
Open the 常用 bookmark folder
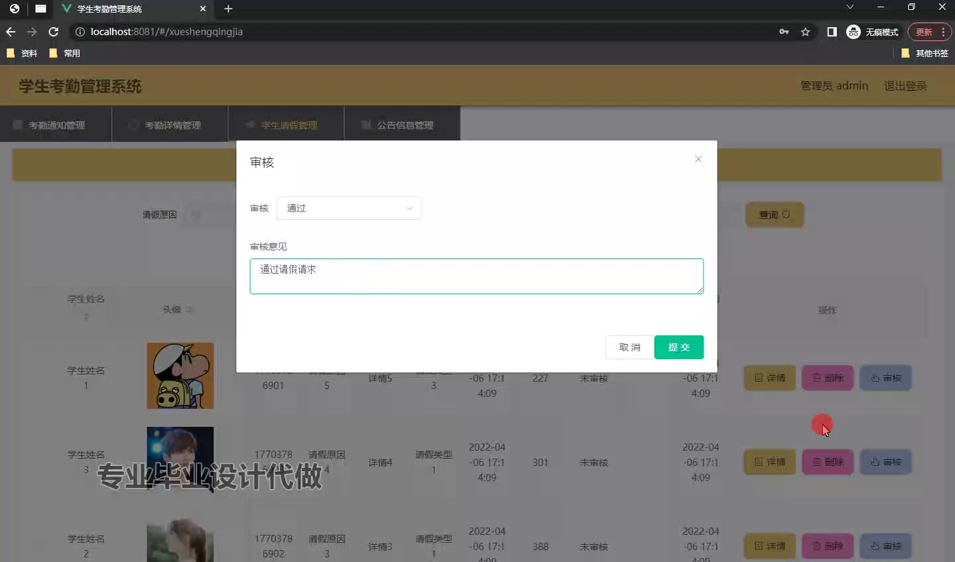point(64,53)
